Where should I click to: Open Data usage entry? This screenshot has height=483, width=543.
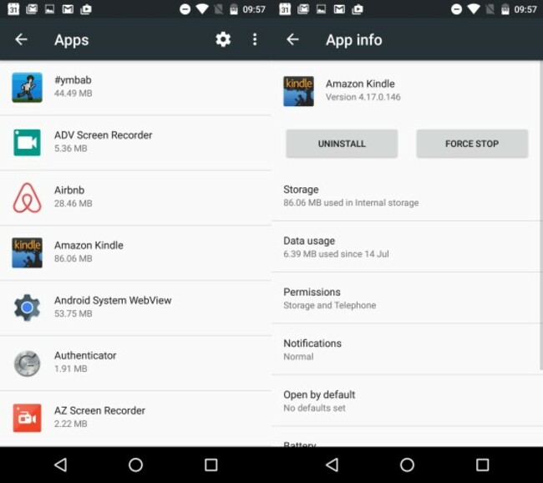tap(406, 247)
